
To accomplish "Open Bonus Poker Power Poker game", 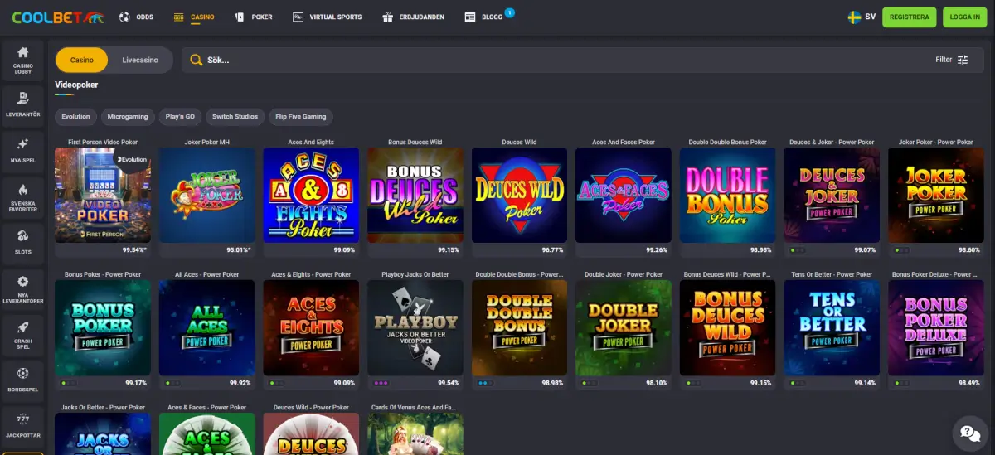I will [x=103, y=327].
